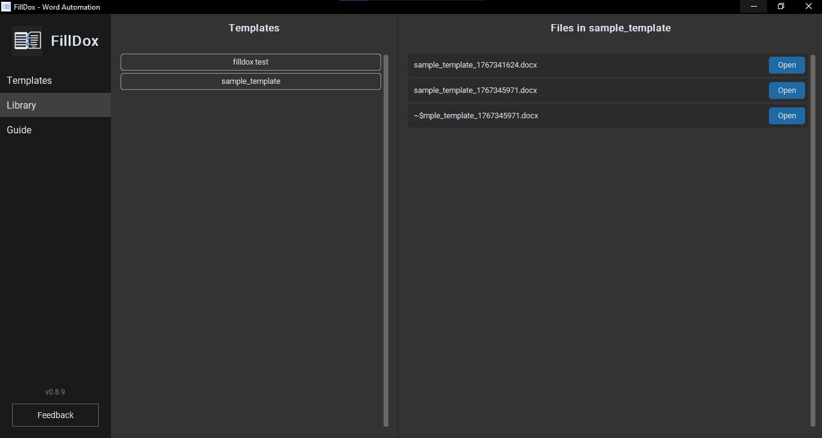Image resolution: width=822 pixels, height=438 pixels.
Task: Click the Feedback button
Action: pos(55,415)
